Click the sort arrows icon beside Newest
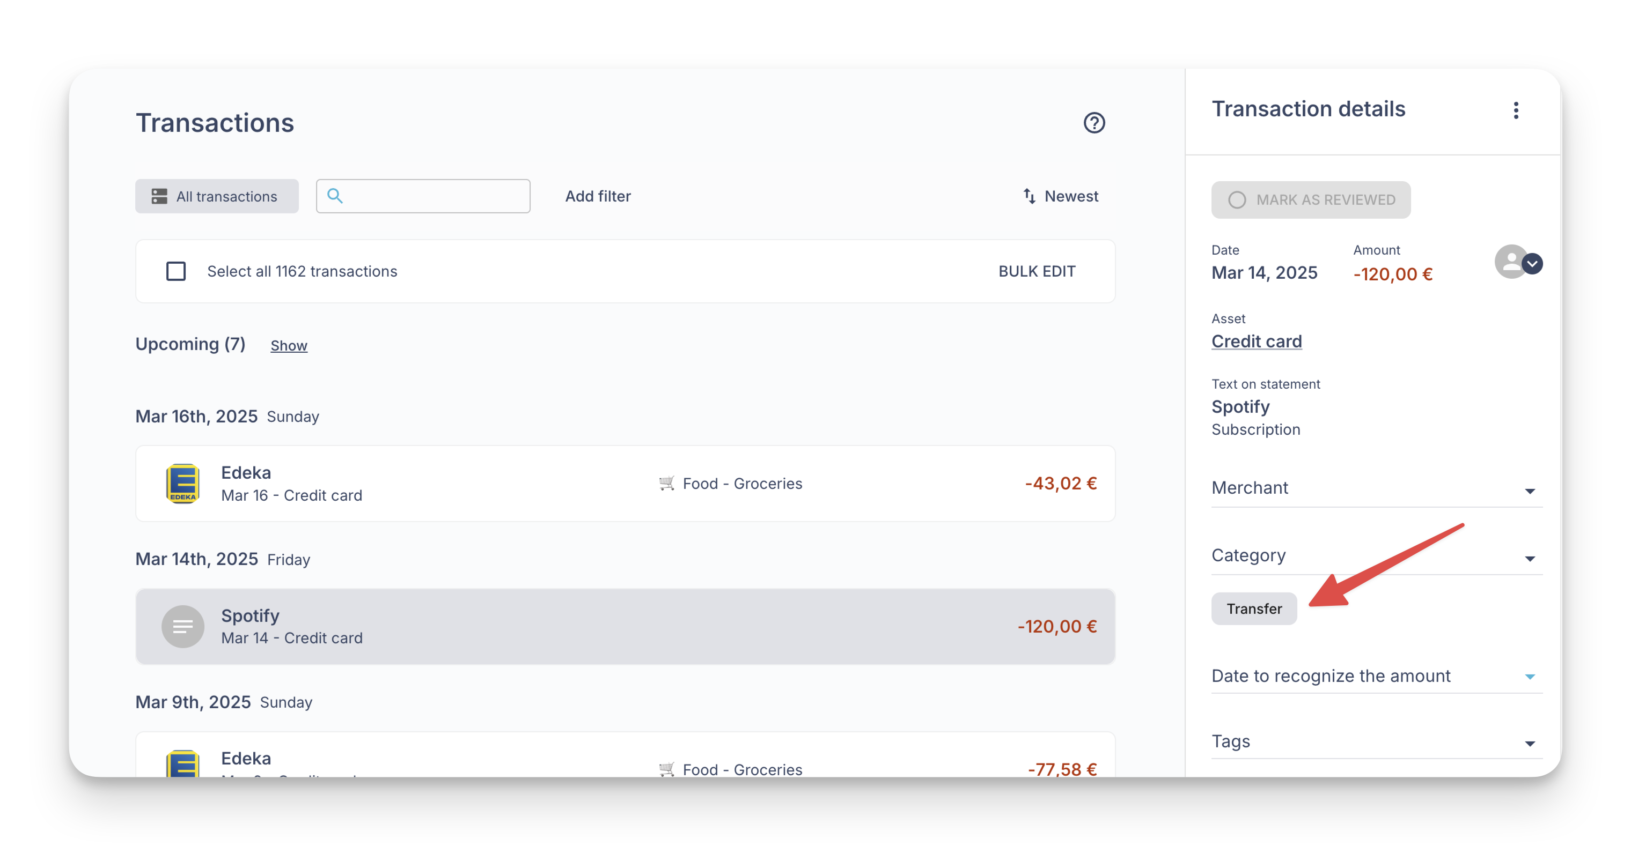 tap(1029, 196)
